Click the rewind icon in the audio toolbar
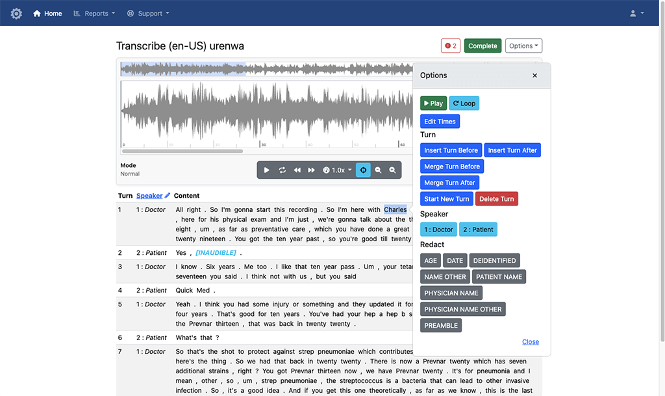Viewport: 665px width, 396px height. 297,170
